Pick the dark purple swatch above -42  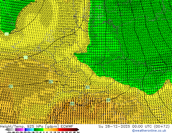[x=16, y=129]
